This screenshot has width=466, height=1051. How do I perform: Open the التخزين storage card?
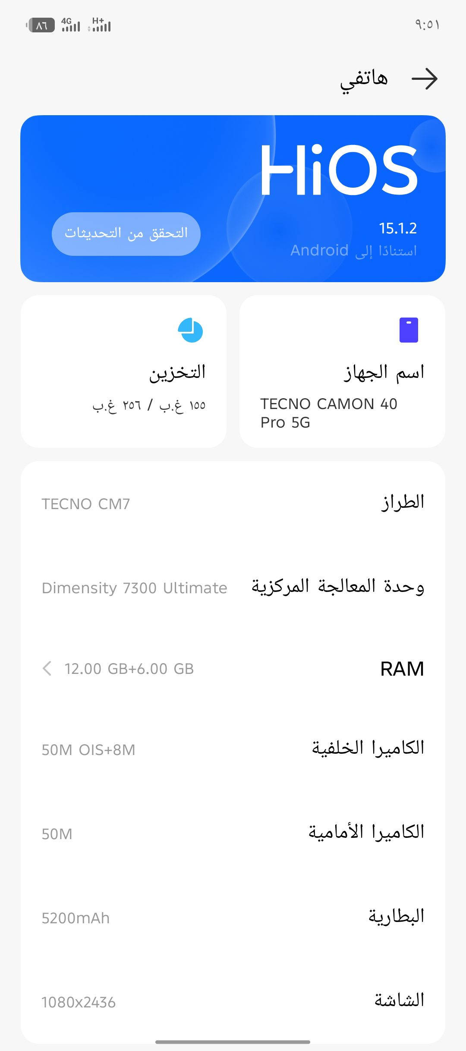[123, 372]
